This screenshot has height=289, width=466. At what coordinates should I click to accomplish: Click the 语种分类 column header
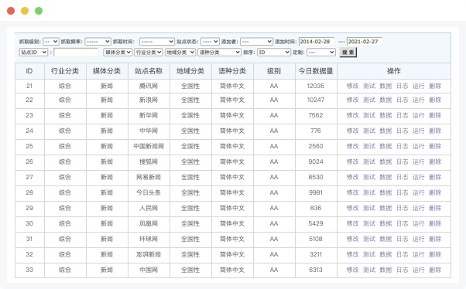[232, 71]
